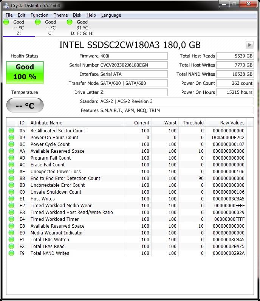Image resolution: width=260 pixels, height=301 pixels.
Task: Go to next disk arrow button
Action: (x=249, y=45)
